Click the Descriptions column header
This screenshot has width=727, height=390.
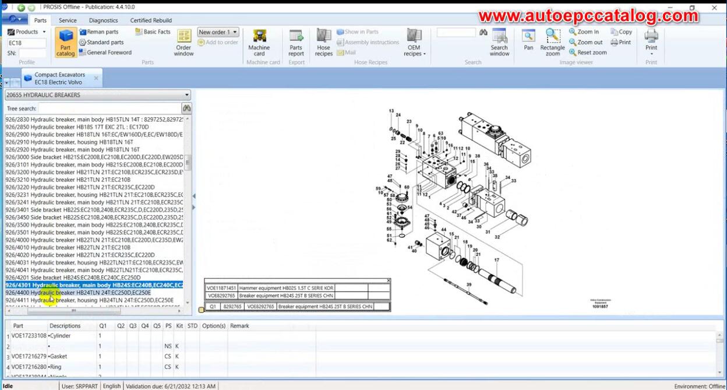65,326
